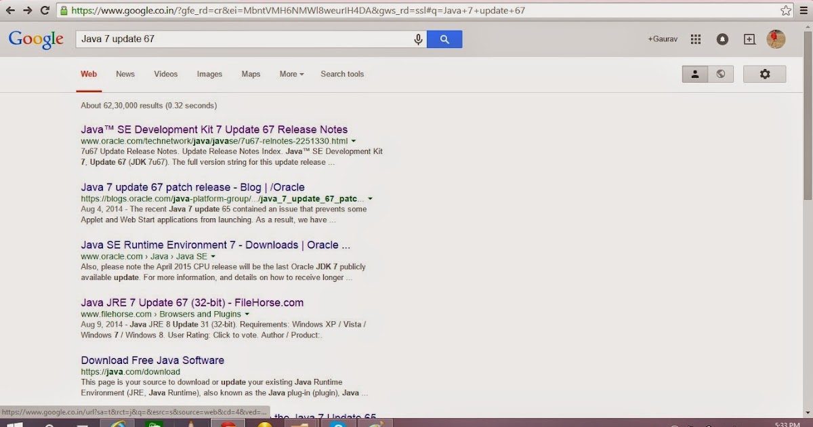The image size is (813, 427).
Task: Click the scrollbar up arrow
Action: 808,25
